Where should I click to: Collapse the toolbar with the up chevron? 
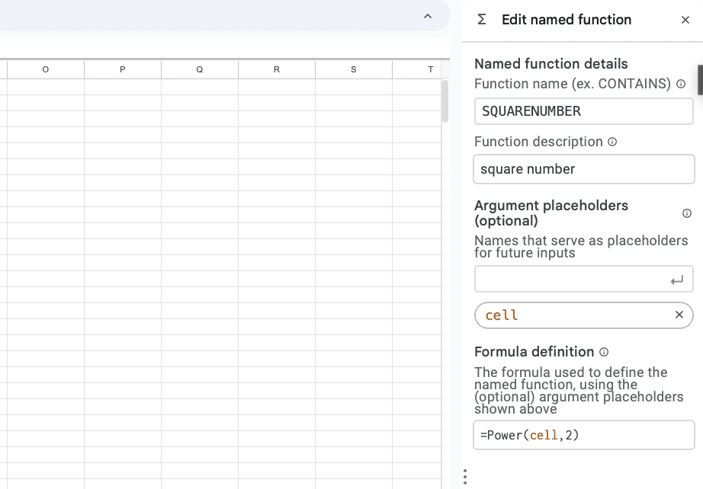tap(428, 16)
